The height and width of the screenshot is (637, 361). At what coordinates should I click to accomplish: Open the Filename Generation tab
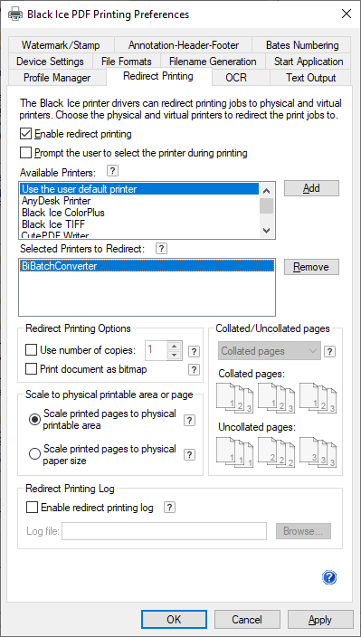[213, 62]
